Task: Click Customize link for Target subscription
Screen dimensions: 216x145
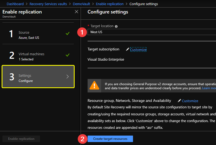Action: [x=138, y=50]
